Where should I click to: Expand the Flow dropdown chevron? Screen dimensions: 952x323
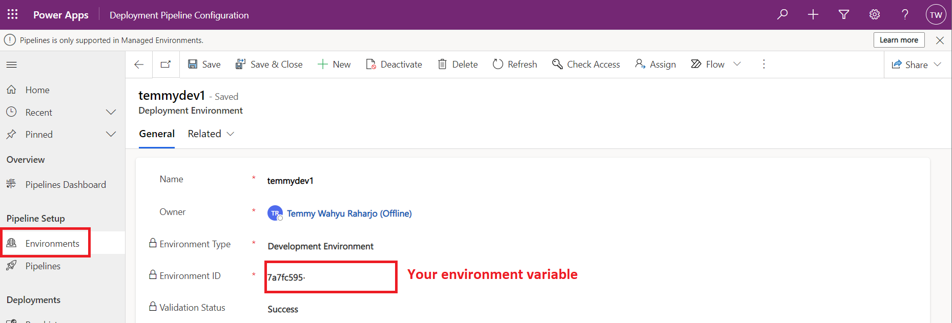pyautogui.click(x=737, y=64)
